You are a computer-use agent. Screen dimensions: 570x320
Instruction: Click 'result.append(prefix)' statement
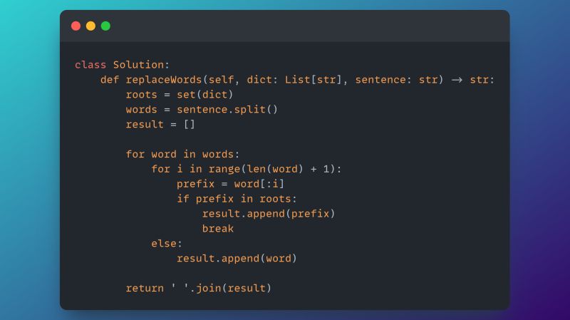coord(268,214)
